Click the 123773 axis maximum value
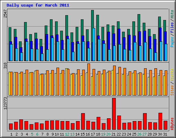 click(5, 103)
